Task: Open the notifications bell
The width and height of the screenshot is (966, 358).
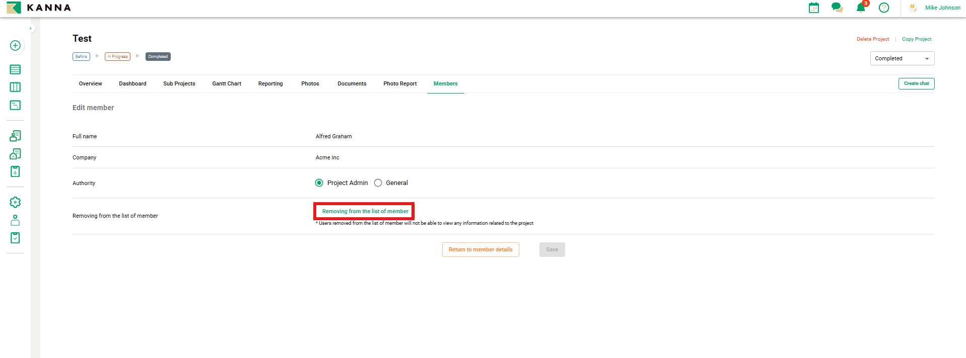Action: point(861,8)
